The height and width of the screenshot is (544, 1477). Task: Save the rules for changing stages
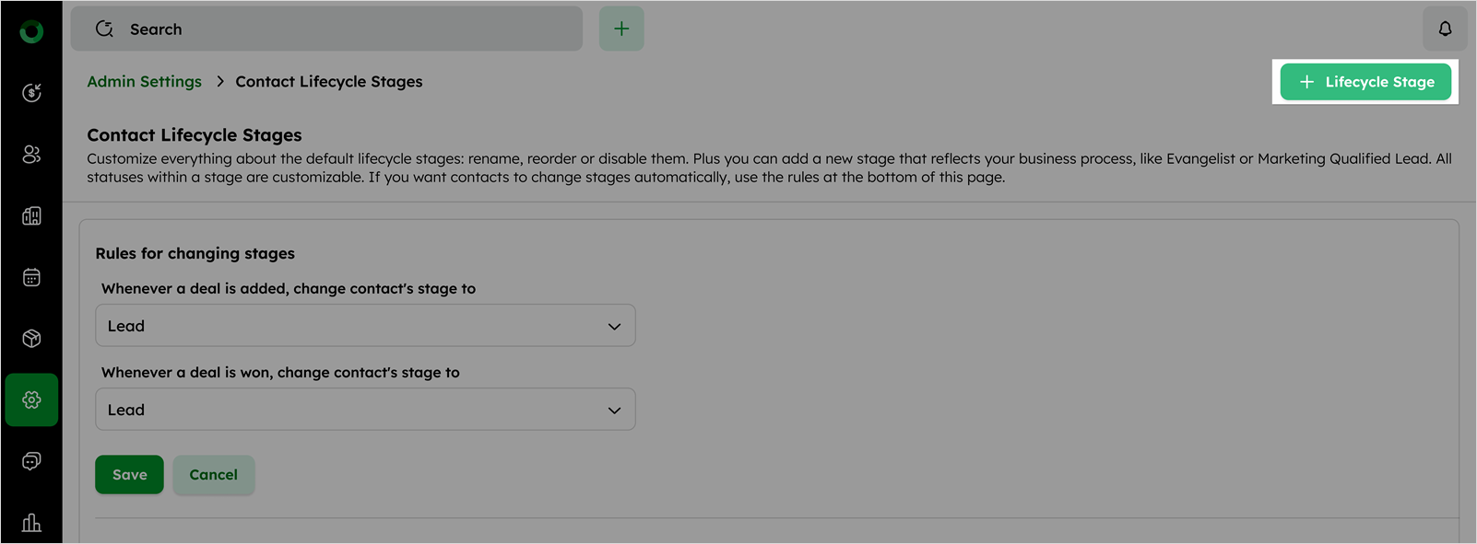click(x=129, y=475)
